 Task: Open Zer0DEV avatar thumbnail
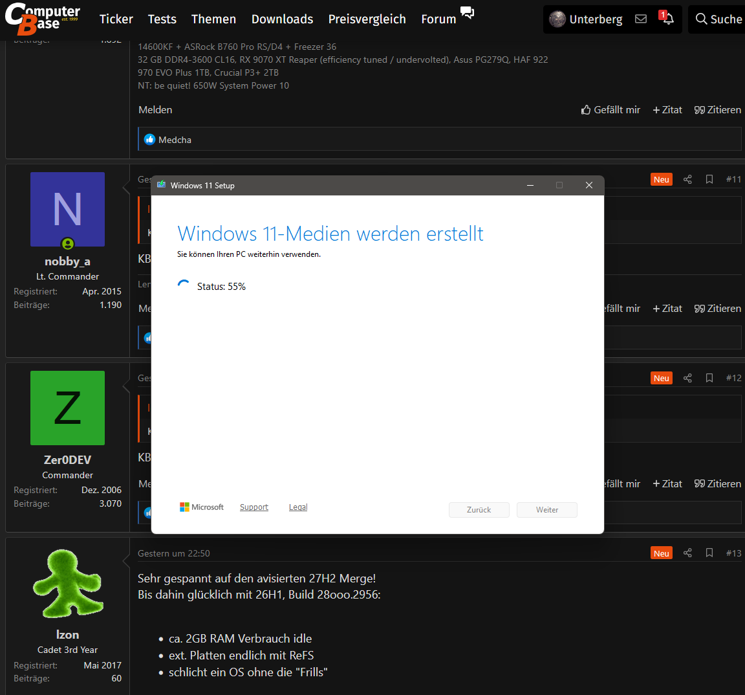(x=67, y=408)
